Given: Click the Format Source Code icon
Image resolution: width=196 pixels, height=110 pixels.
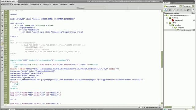Looking at the screenshot, I should pos(2,71).
